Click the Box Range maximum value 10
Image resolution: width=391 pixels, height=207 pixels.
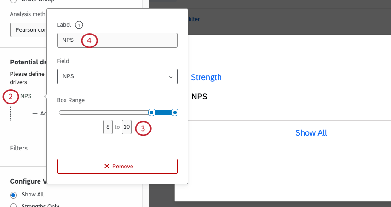(x=126, y=126)
